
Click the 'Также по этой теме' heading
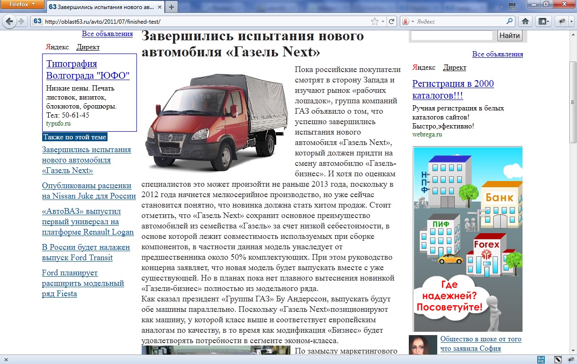coord(75,137)
